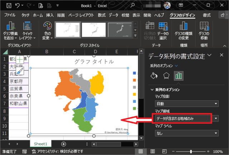The height and width of the screenshot is (155, 229).
Task: Select Fill & Line paint bucket tab
Action: pyautogui.click(x=154, y=76)
